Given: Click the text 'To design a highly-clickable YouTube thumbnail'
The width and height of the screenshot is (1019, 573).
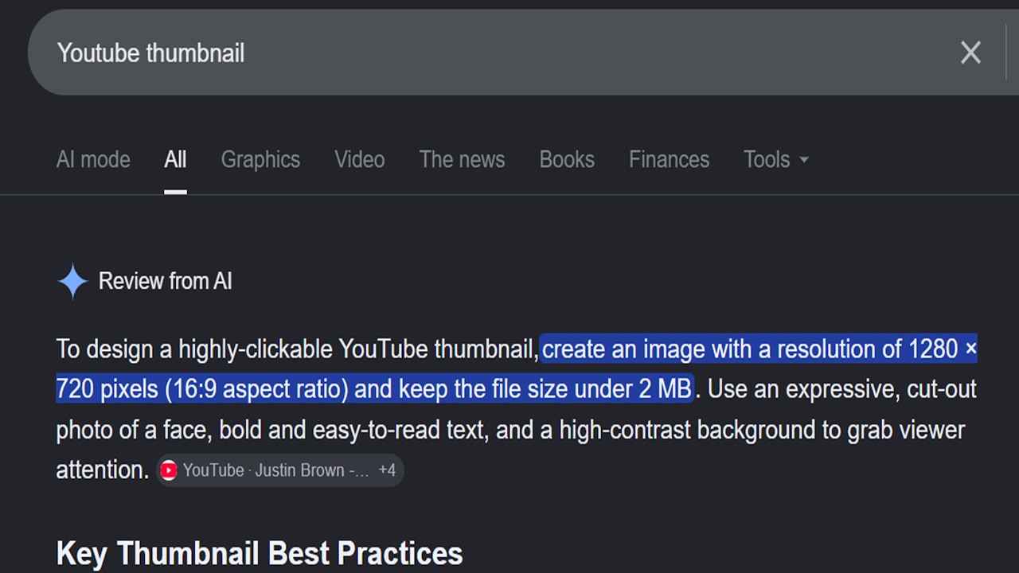Looking at the screenshot, I should click(298, 349).
